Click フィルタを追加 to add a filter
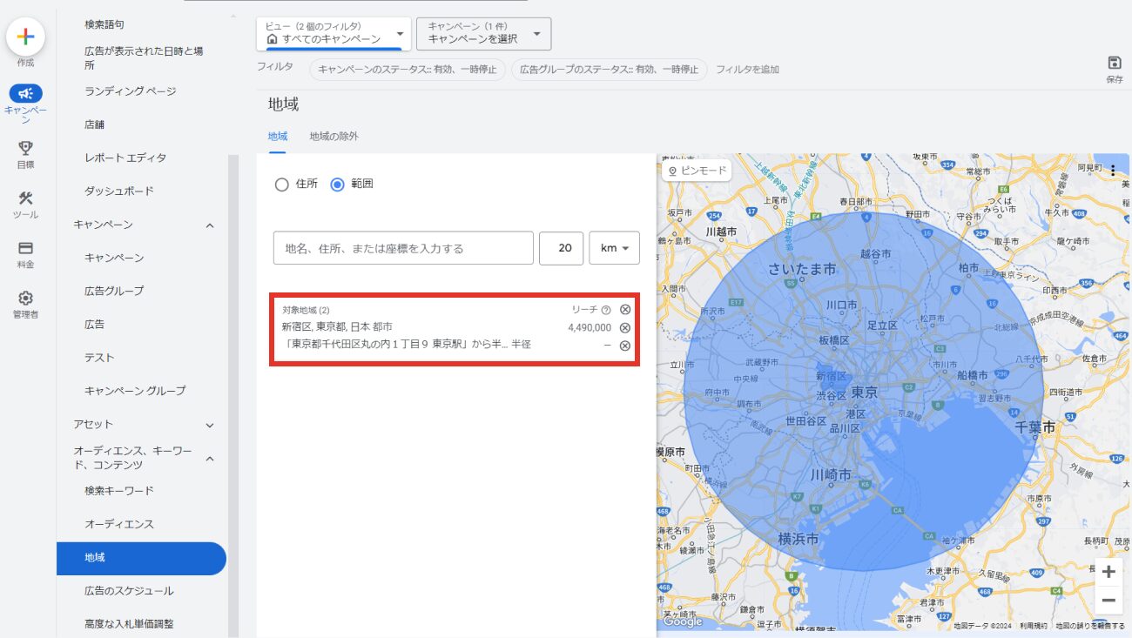 coord(748,70)
